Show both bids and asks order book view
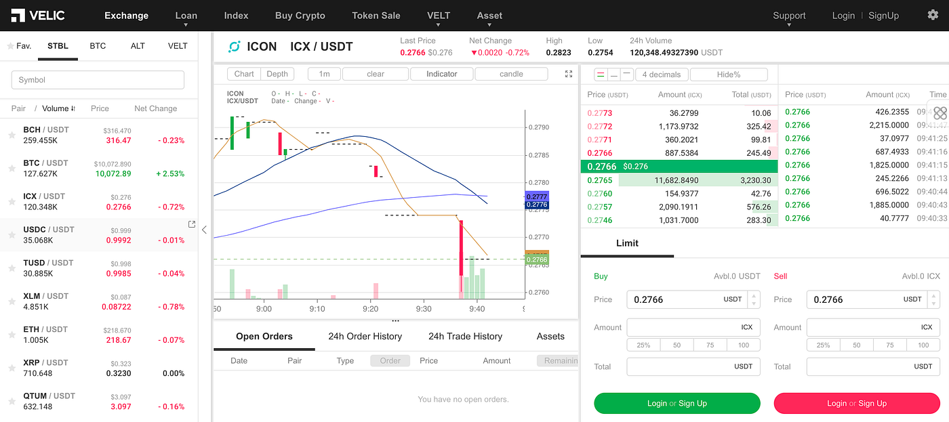949x422 pixels. tap(601, 75)
